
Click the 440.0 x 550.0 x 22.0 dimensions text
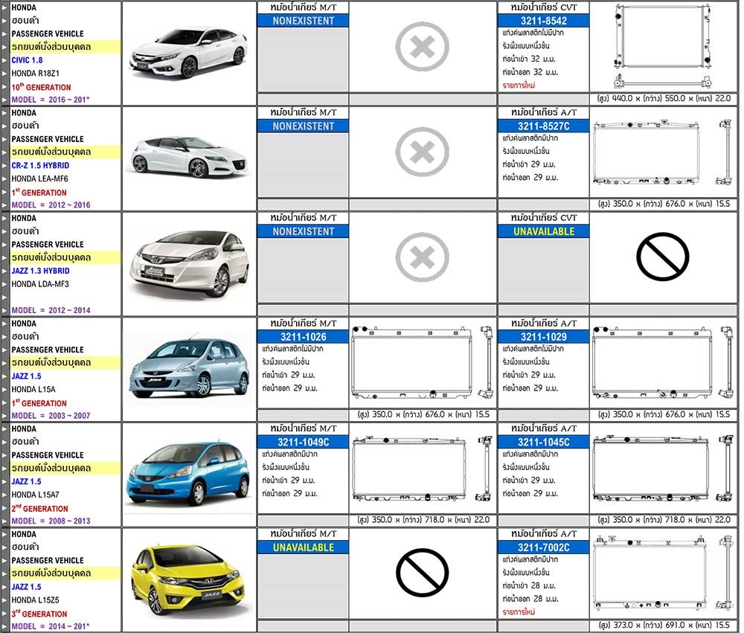pos(664,99)
